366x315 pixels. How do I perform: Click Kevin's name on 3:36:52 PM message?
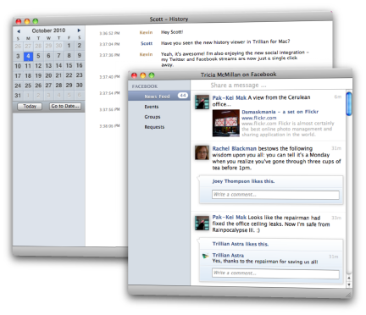click(146, 32)
